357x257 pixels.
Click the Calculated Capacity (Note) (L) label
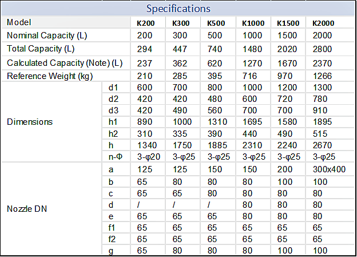pos(65,63)
